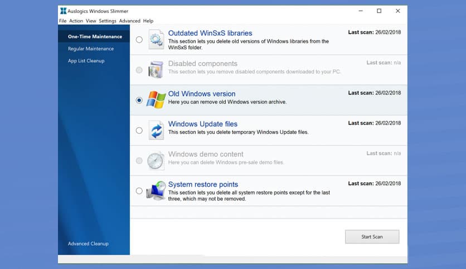466x269 pixels.
Task: Click the Disabled components disc icon
Action: click(156, 69)
